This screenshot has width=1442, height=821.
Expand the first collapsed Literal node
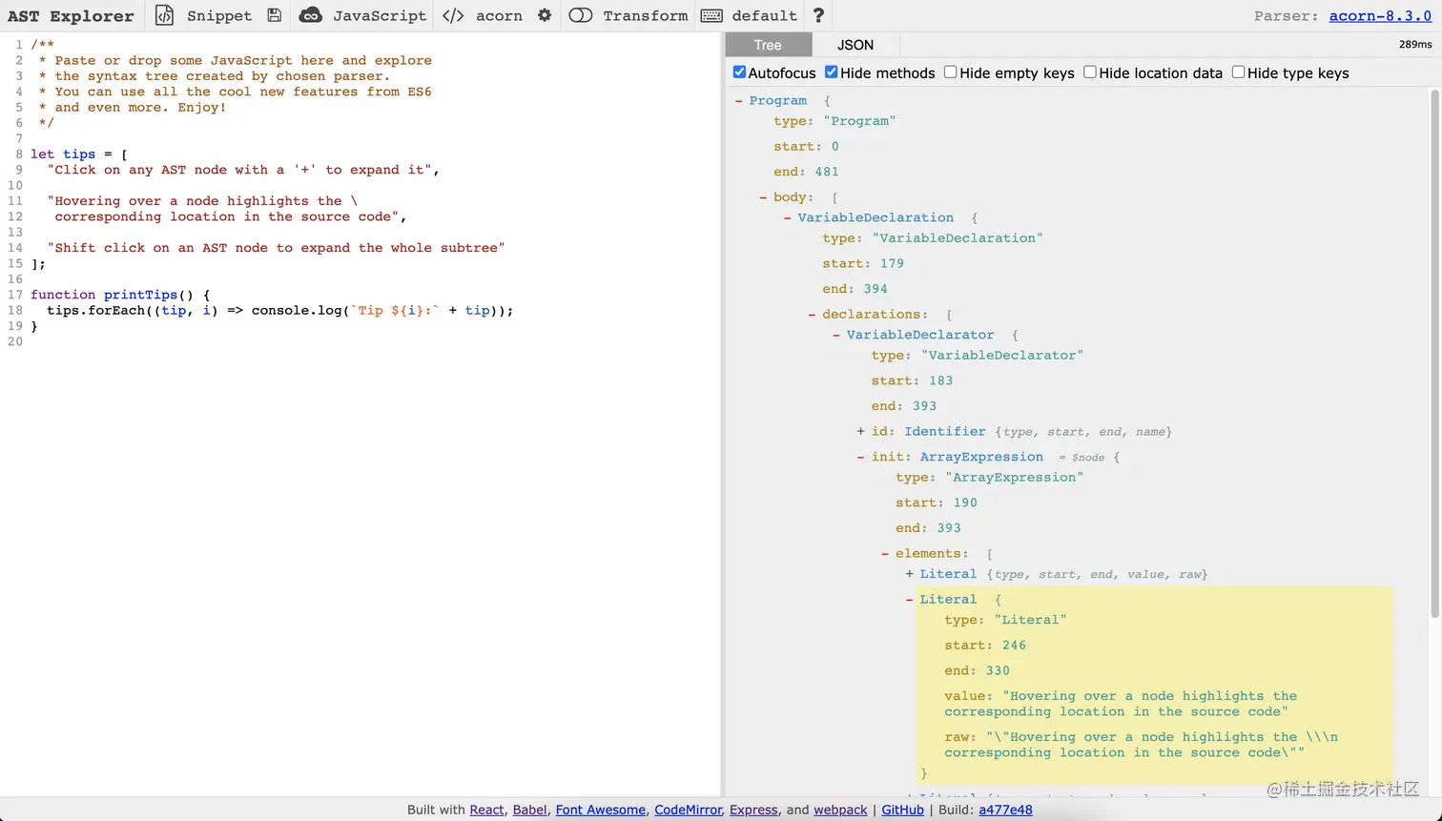(x=910, y=574)
